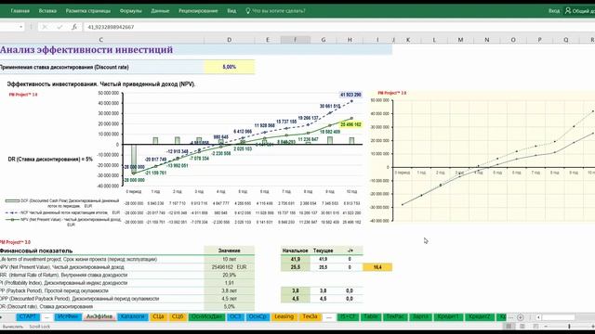This screenshot has height=334, width=595.
Task: Click the Вход sign-in link
Action: pyautogui.click(x=554, y=11)
